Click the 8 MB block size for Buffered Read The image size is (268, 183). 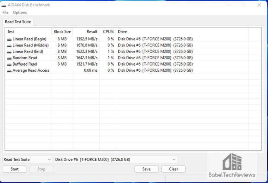pos(62,64)
